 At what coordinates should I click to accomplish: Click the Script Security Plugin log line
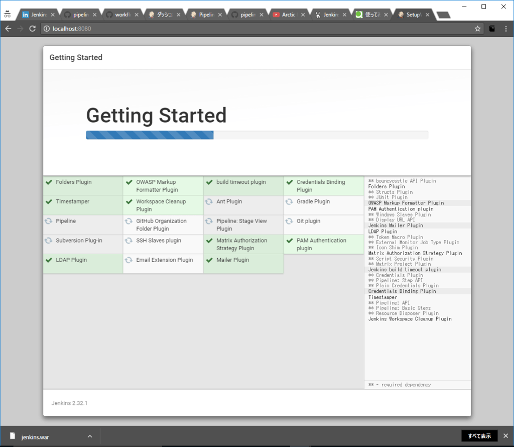[401, 259]
